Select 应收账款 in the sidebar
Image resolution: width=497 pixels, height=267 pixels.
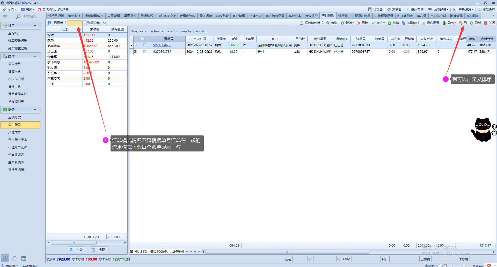tap(14, 117)
